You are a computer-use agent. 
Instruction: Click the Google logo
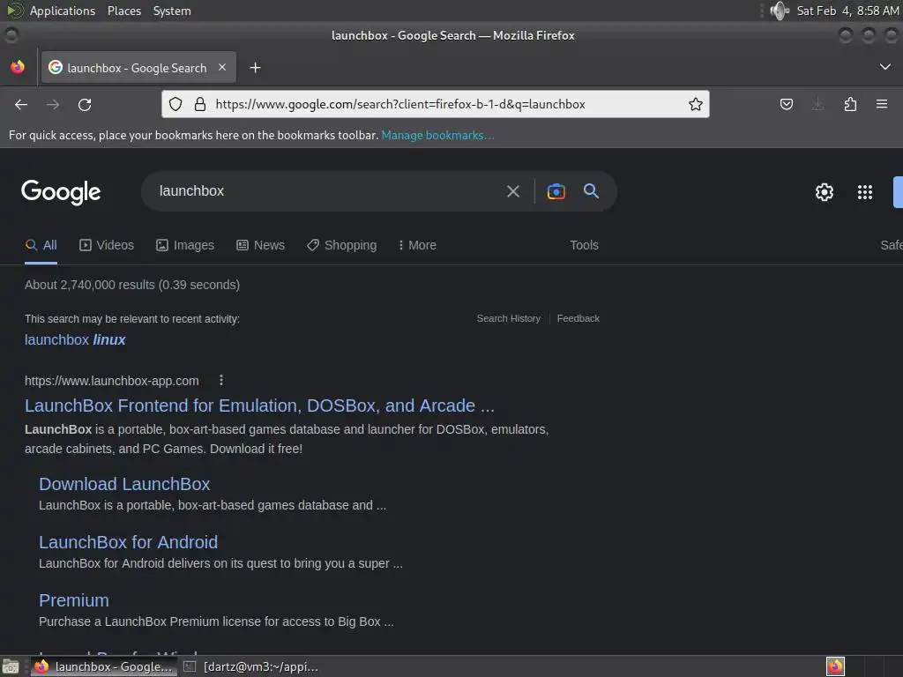[x=61, y=192]
